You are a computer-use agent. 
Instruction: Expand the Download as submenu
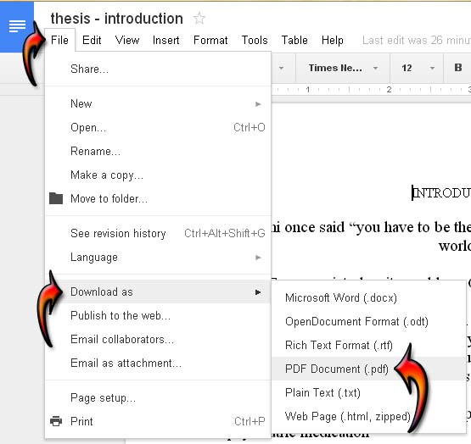tap(158, 291)
